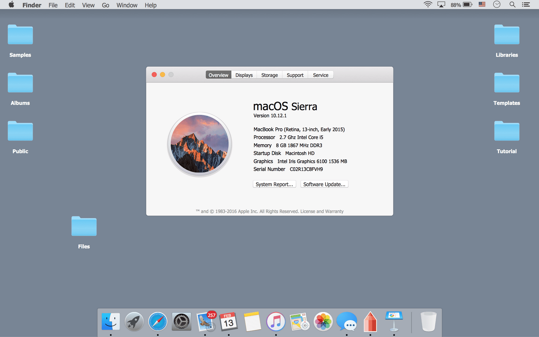Open the Files folder on the desktop

(x=84, y=226)
